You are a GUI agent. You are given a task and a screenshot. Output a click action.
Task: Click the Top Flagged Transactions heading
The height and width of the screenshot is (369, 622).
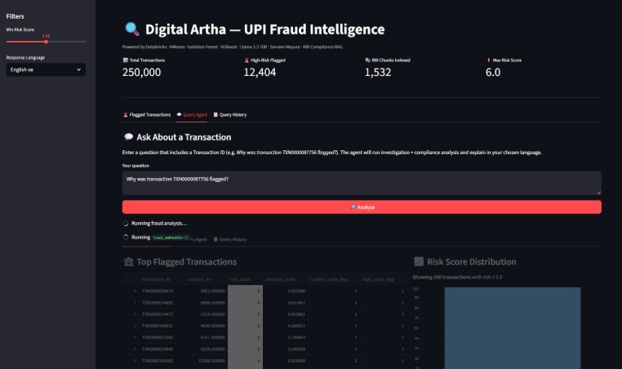[x=186, y=262]
